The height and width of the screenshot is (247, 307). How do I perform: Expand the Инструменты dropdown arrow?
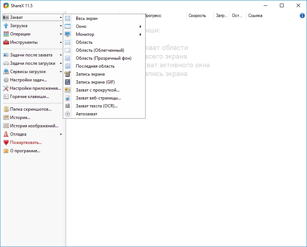pos(61,43)
